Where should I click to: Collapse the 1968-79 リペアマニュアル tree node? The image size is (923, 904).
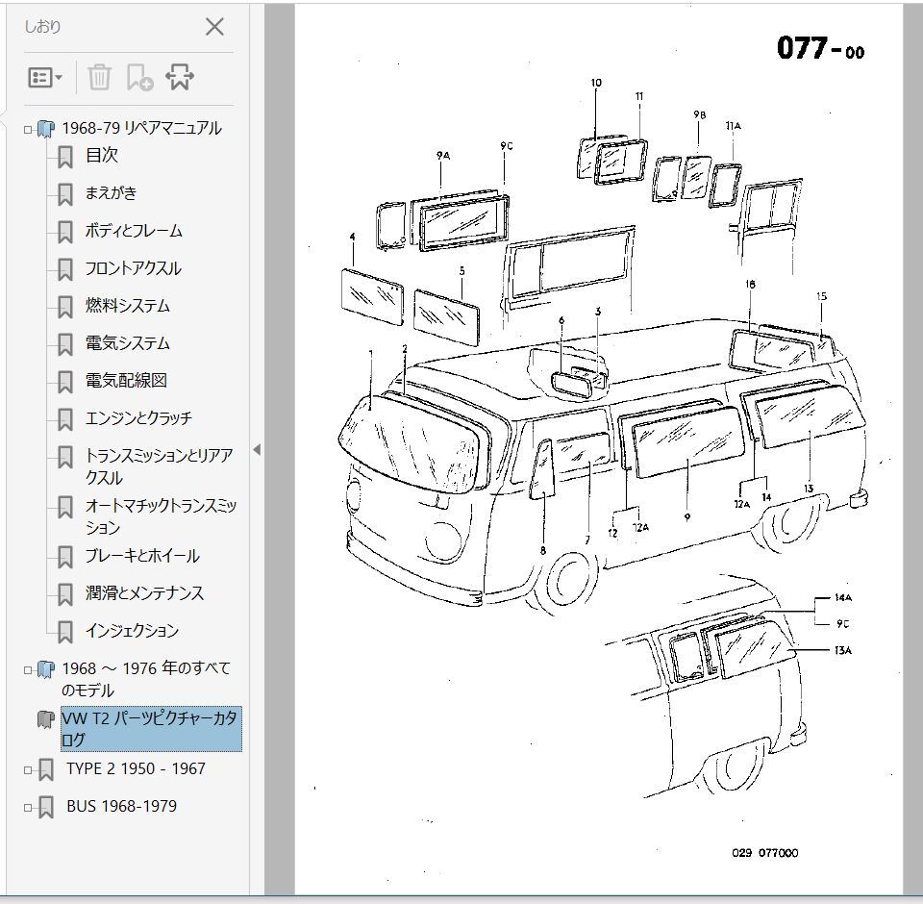tap(28, 130)
